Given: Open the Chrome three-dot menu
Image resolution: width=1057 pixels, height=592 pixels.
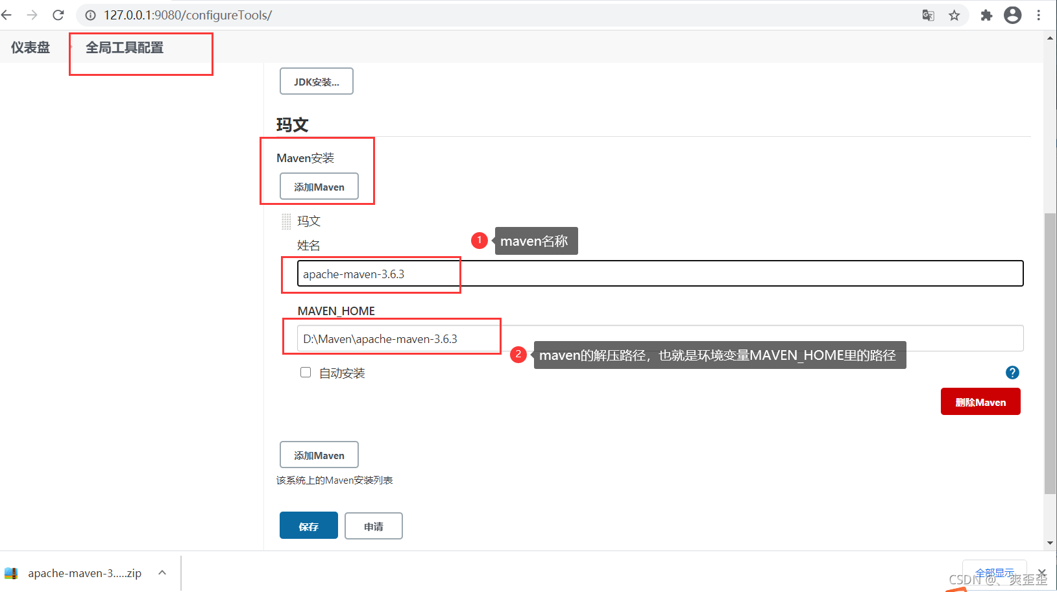Looking at the screenshot, I should point(1039,15).
